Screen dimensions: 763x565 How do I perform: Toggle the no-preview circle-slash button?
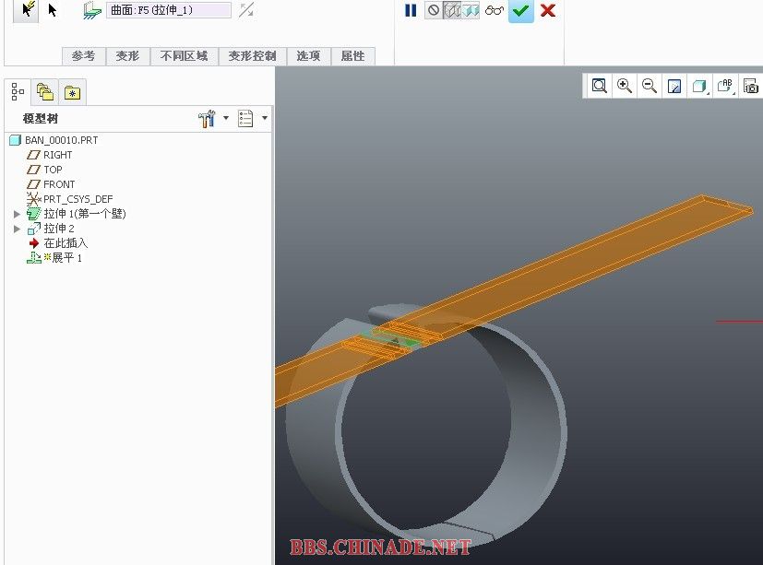434,11
